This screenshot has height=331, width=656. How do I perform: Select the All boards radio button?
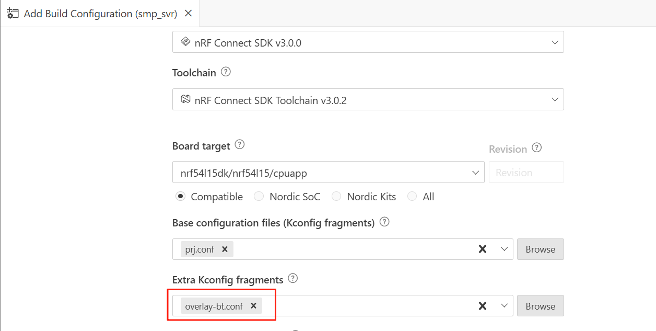pos(412,197)
